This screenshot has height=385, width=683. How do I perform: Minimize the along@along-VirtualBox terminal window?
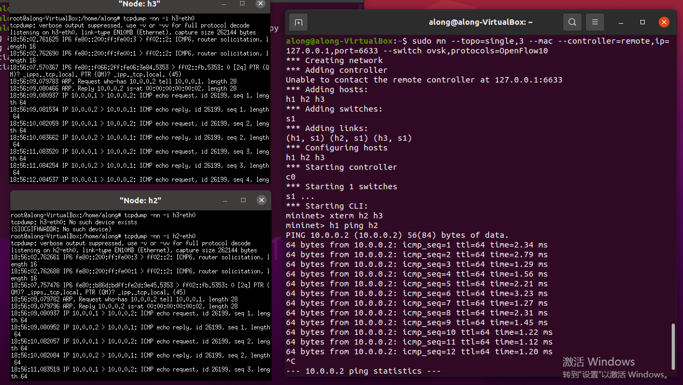620,23
